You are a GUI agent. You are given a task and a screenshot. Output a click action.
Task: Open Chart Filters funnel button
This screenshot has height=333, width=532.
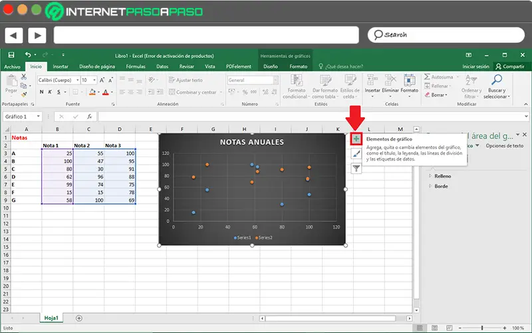pos(356,168)
